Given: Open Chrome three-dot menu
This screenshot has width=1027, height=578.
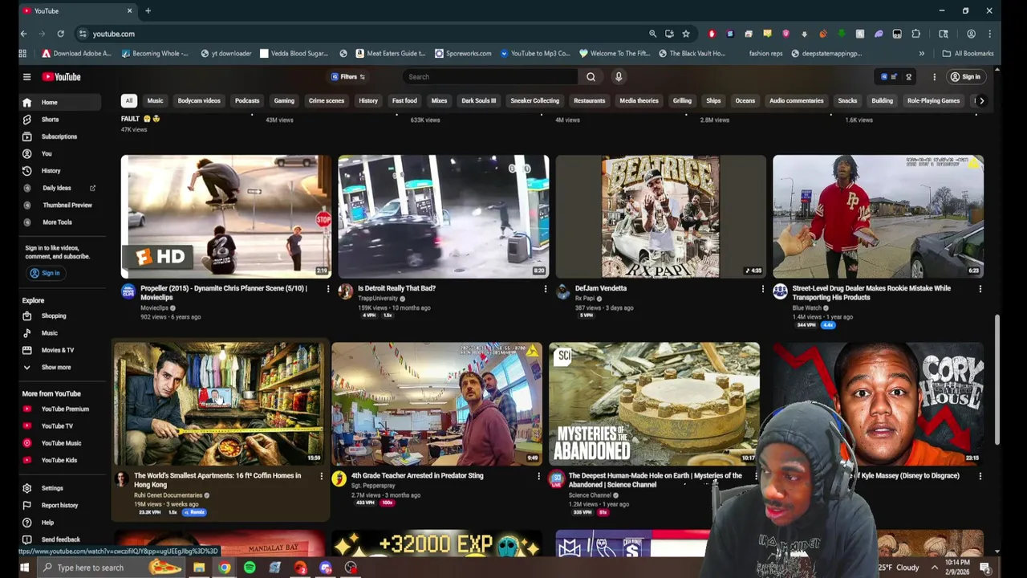Looking at the screenshot, I should click(990, 34).
